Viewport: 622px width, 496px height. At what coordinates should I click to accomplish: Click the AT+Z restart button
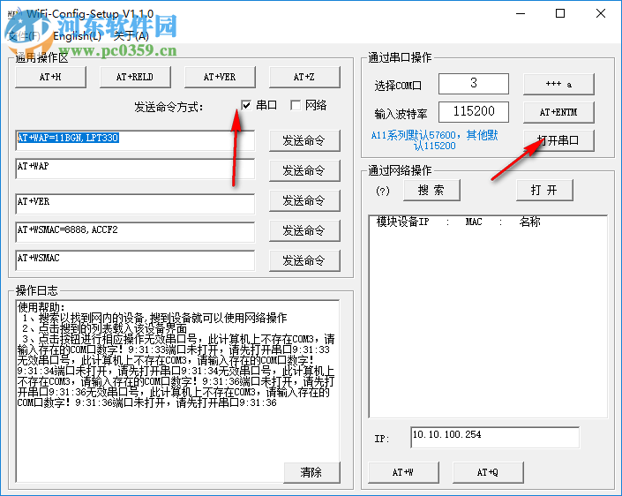pos(304,77)
